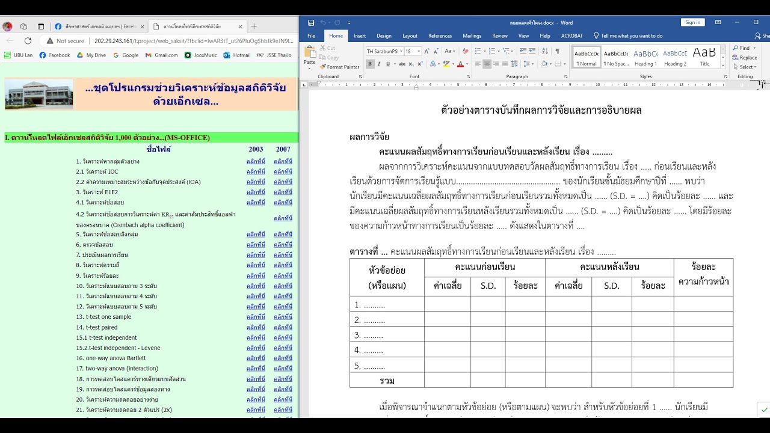Reload the page in the browser

pos(28,41)
